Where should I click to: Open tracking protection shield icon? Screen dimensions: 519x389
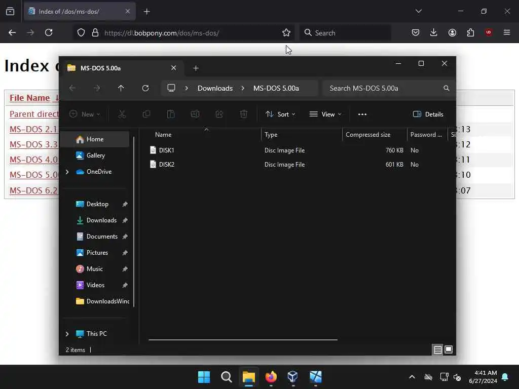coord(81,32)
